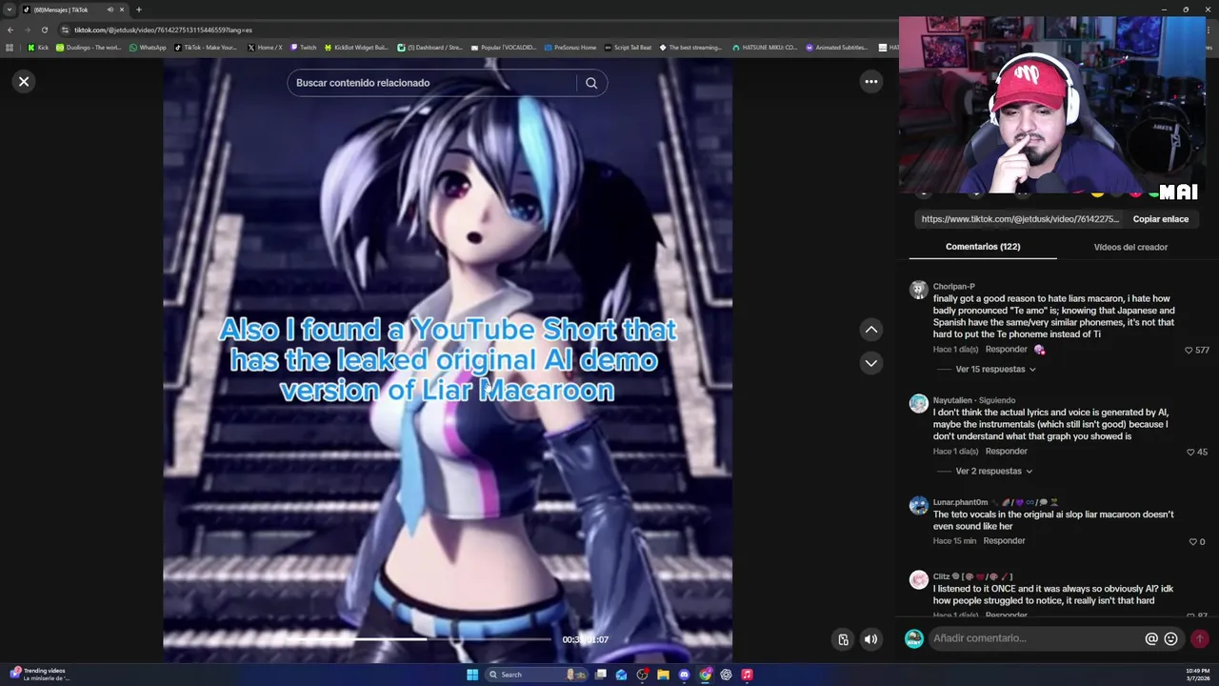Open the 'PreSonus: Home' bookmark

point(570,48)
